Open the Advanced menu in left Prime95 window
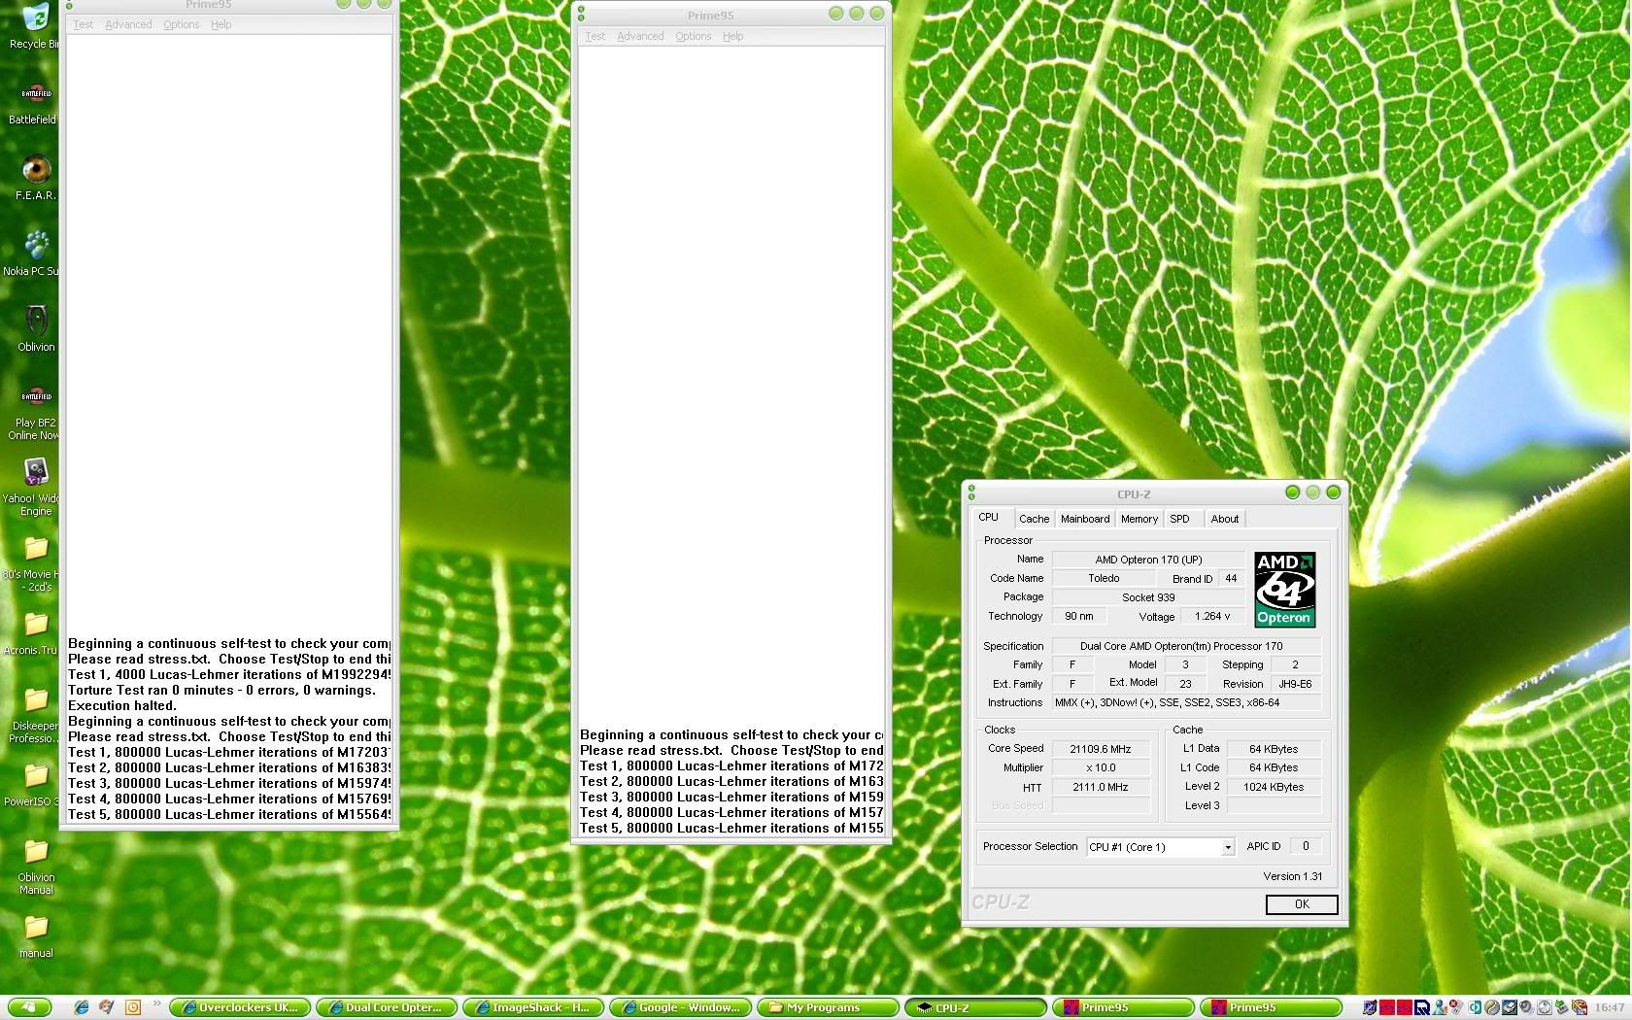 point(128,24)
